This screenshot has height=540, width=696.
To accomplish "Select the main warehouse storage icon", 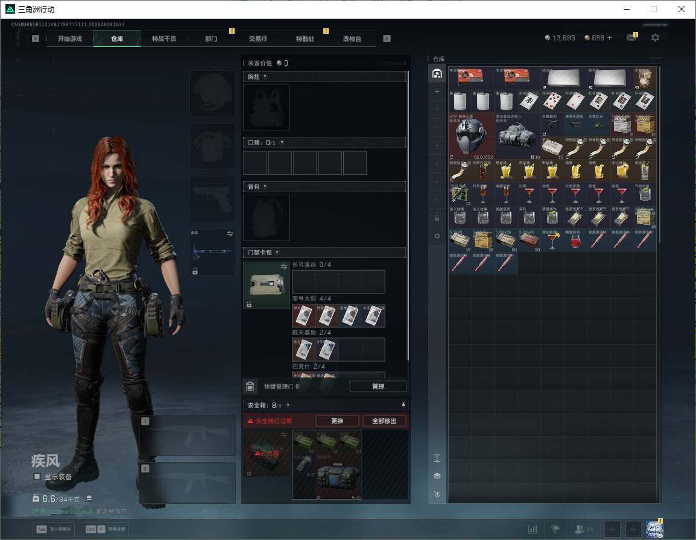I will click(437, 74).
